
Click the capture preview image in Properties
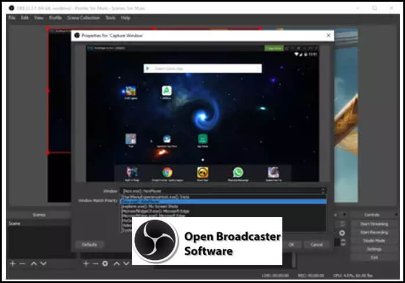tap(203, 113)
